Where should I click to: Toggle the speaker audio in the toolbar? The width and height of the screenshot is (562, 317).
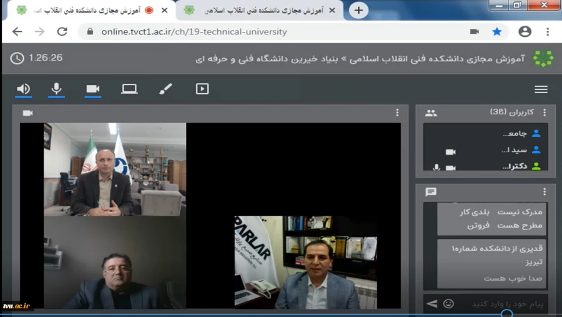24,89
